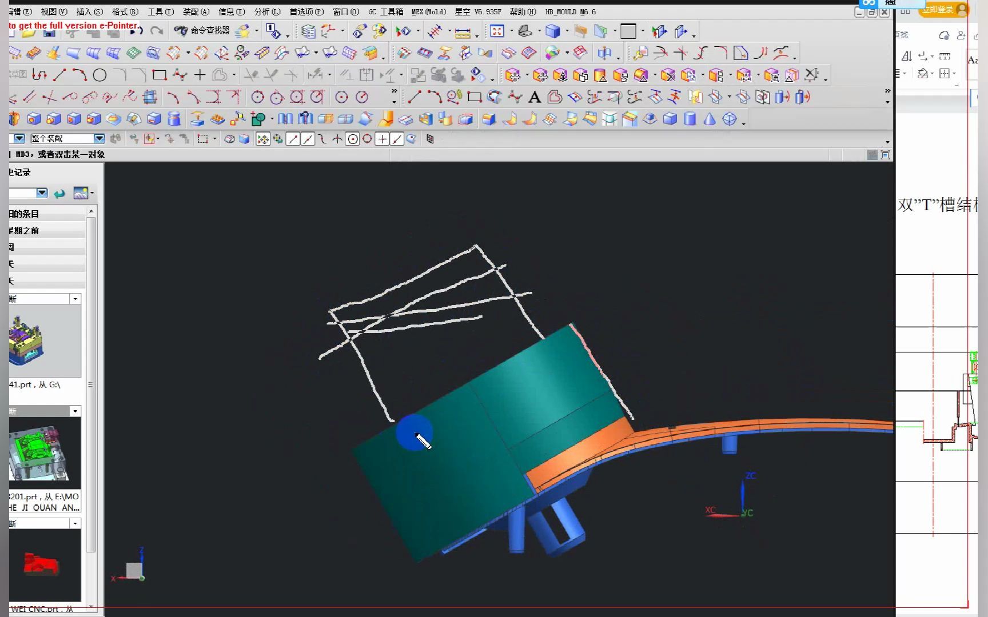Open dropdown arrow beside command finder
Viewport: 988px width, 617px height.
click(256, 31)
